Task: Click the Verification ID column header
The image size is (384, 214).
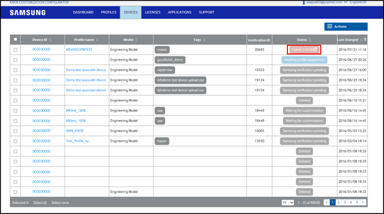Action: click(259, 40)
